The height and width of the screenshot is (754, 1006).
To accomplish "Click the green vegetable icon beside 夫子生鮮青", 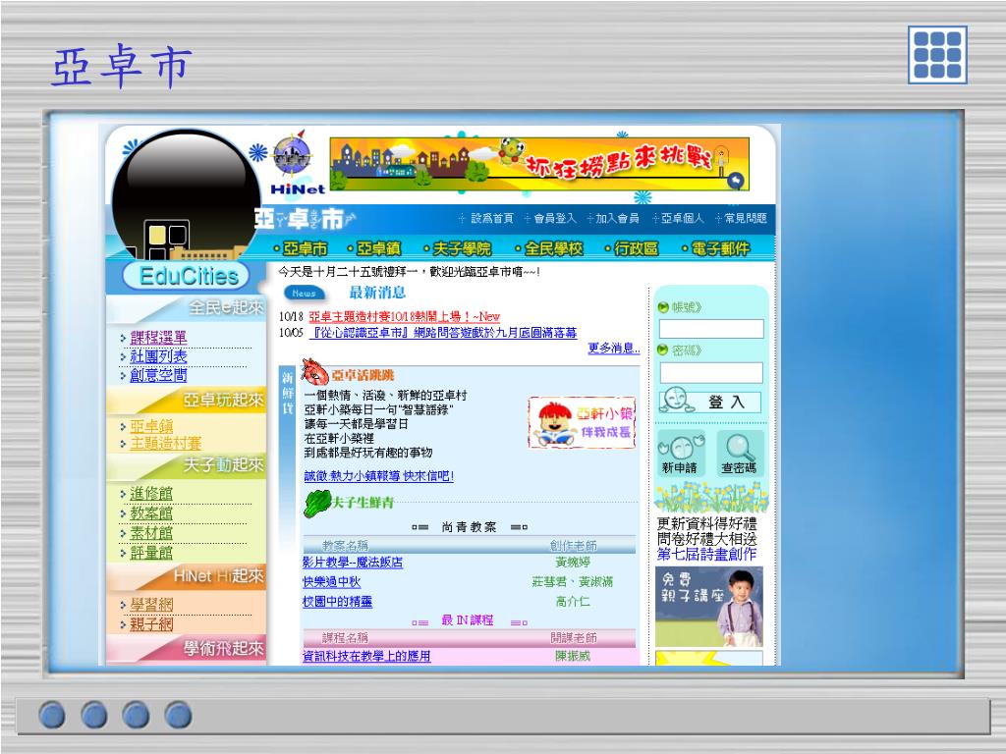I will click(x=317, y=504).
